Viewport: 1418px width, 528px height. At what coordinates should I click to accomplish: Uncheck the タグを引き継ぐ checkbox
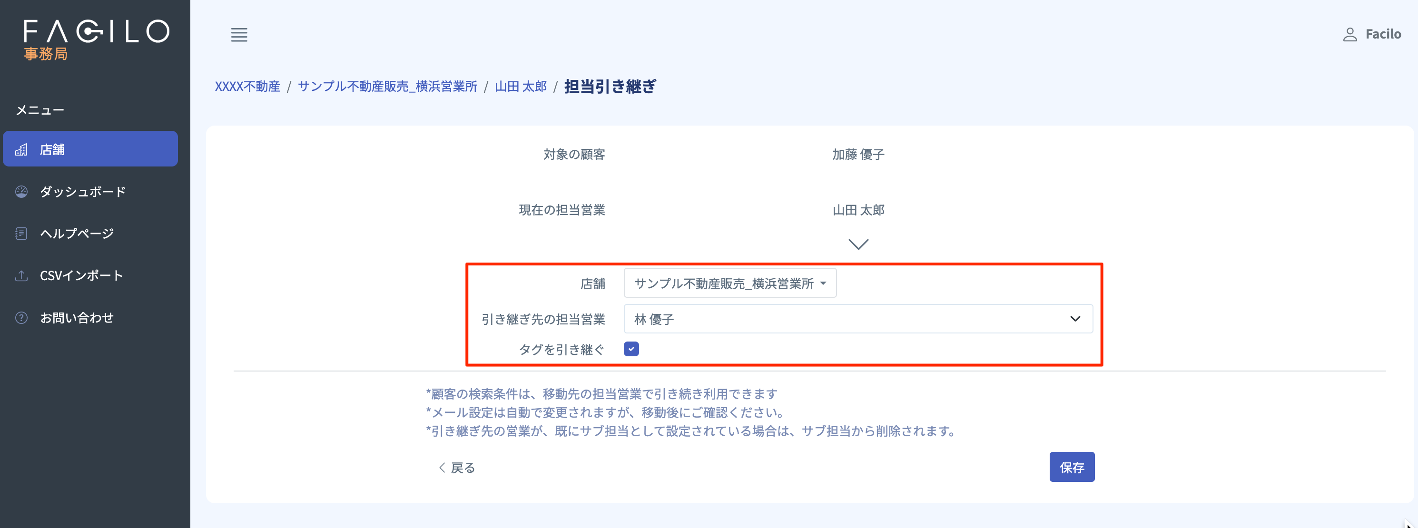pos(631,349)
